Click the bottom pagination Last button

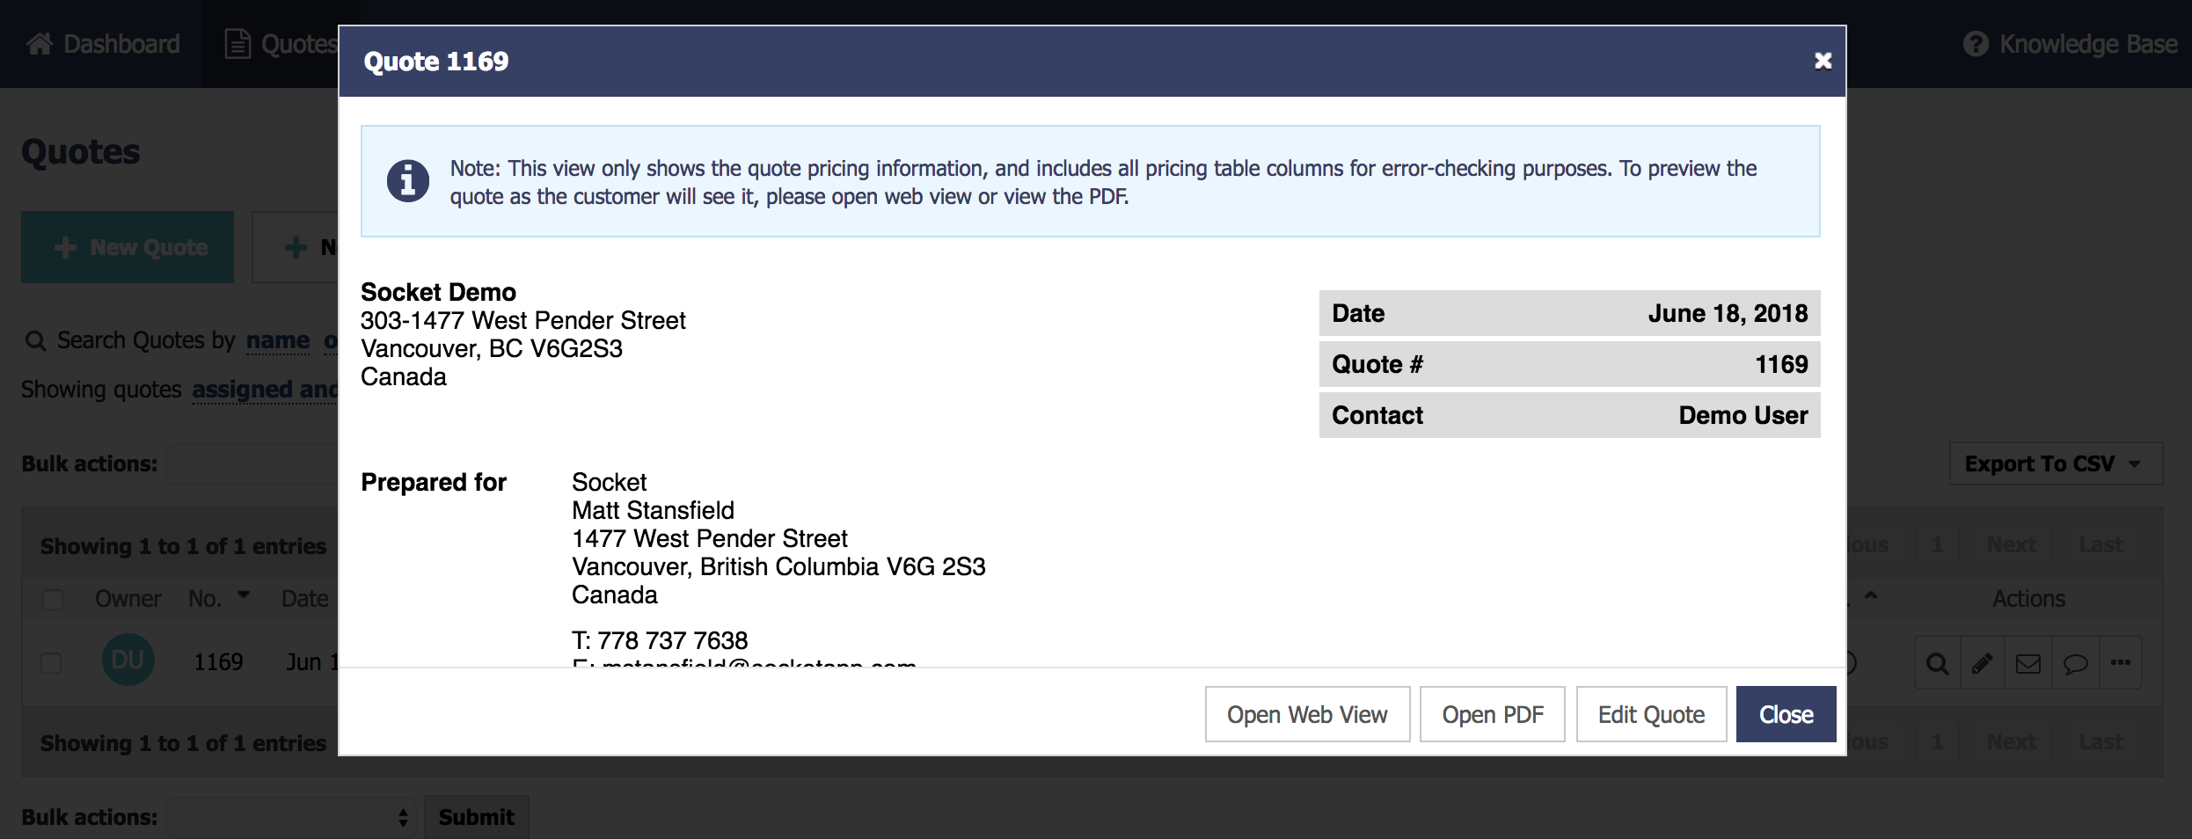pyautogui.click(x=2101, y=742)
